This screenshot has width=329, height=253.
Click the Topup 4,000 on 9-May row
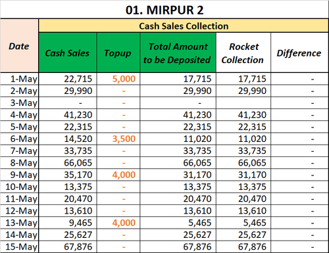(x=118, y=175)
